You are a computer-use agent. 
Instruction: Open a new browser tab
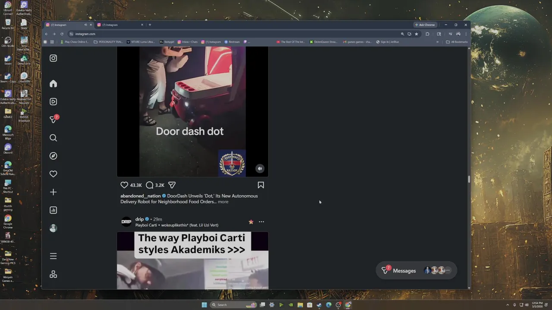[150, 25]
